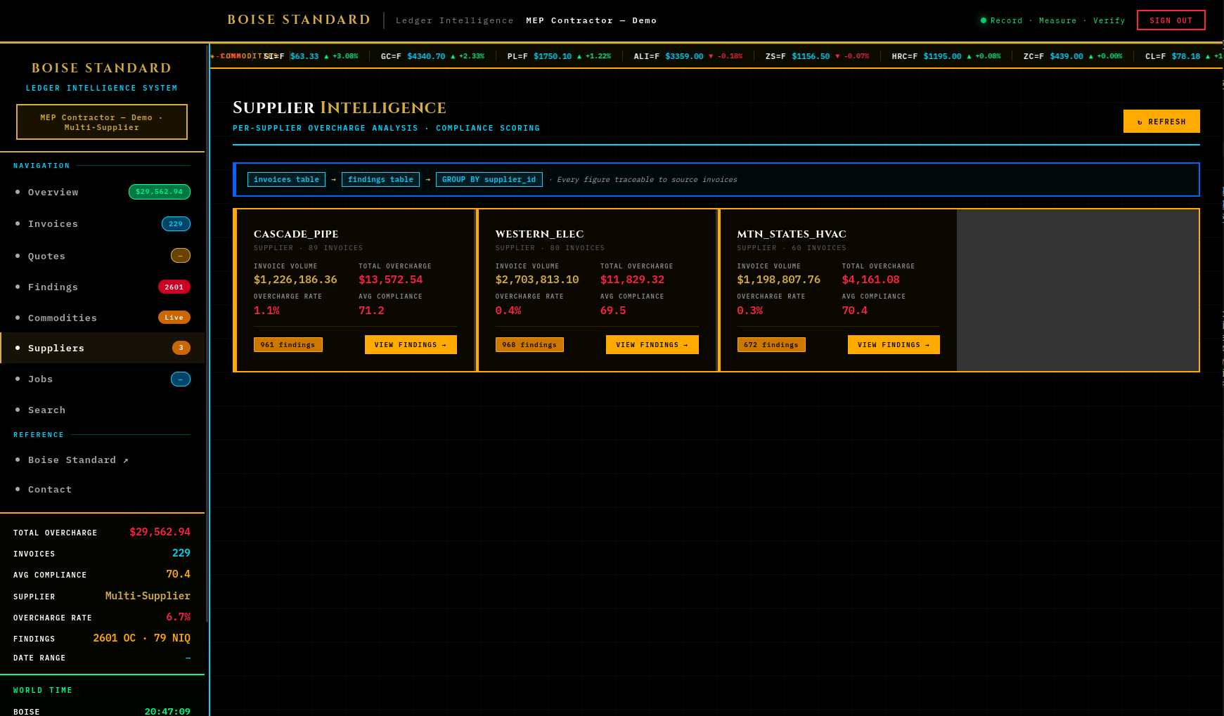This screenshot has height=716, width=1224.
Task: View findings for CASCADE_PIPE supplier
Action: click(x=411, y=345)
